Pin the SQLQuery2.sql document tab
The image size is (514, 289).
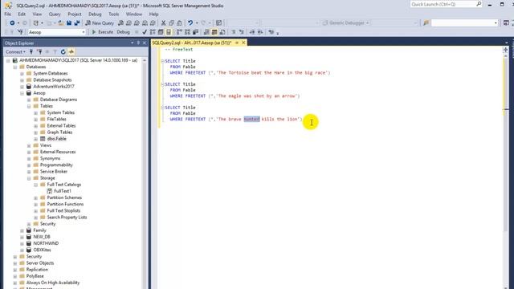pyautogui.click(x=237, y=43)
